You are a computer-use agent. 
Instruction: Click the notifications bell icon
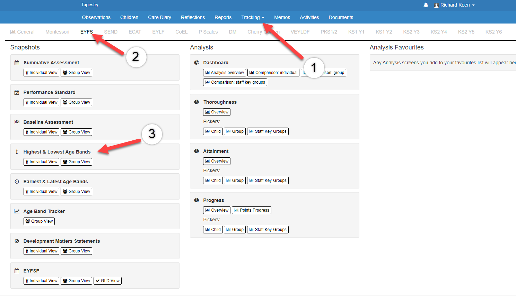point(426,5)
